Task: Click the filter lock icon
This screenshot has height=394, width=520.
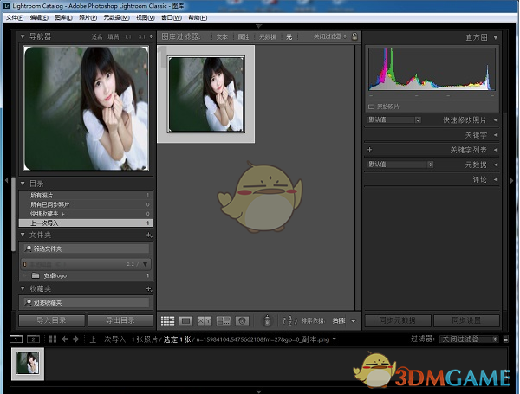Action: 355,36
